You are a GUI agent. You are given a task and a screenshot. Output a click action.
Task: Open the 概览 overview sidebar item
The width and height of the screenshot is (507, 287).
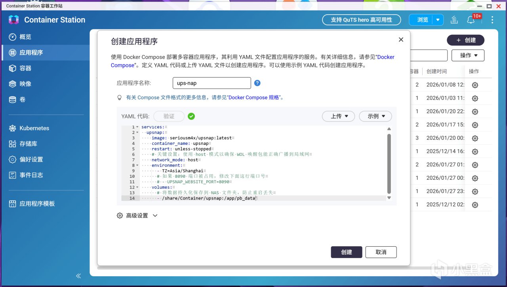[45, 37]
